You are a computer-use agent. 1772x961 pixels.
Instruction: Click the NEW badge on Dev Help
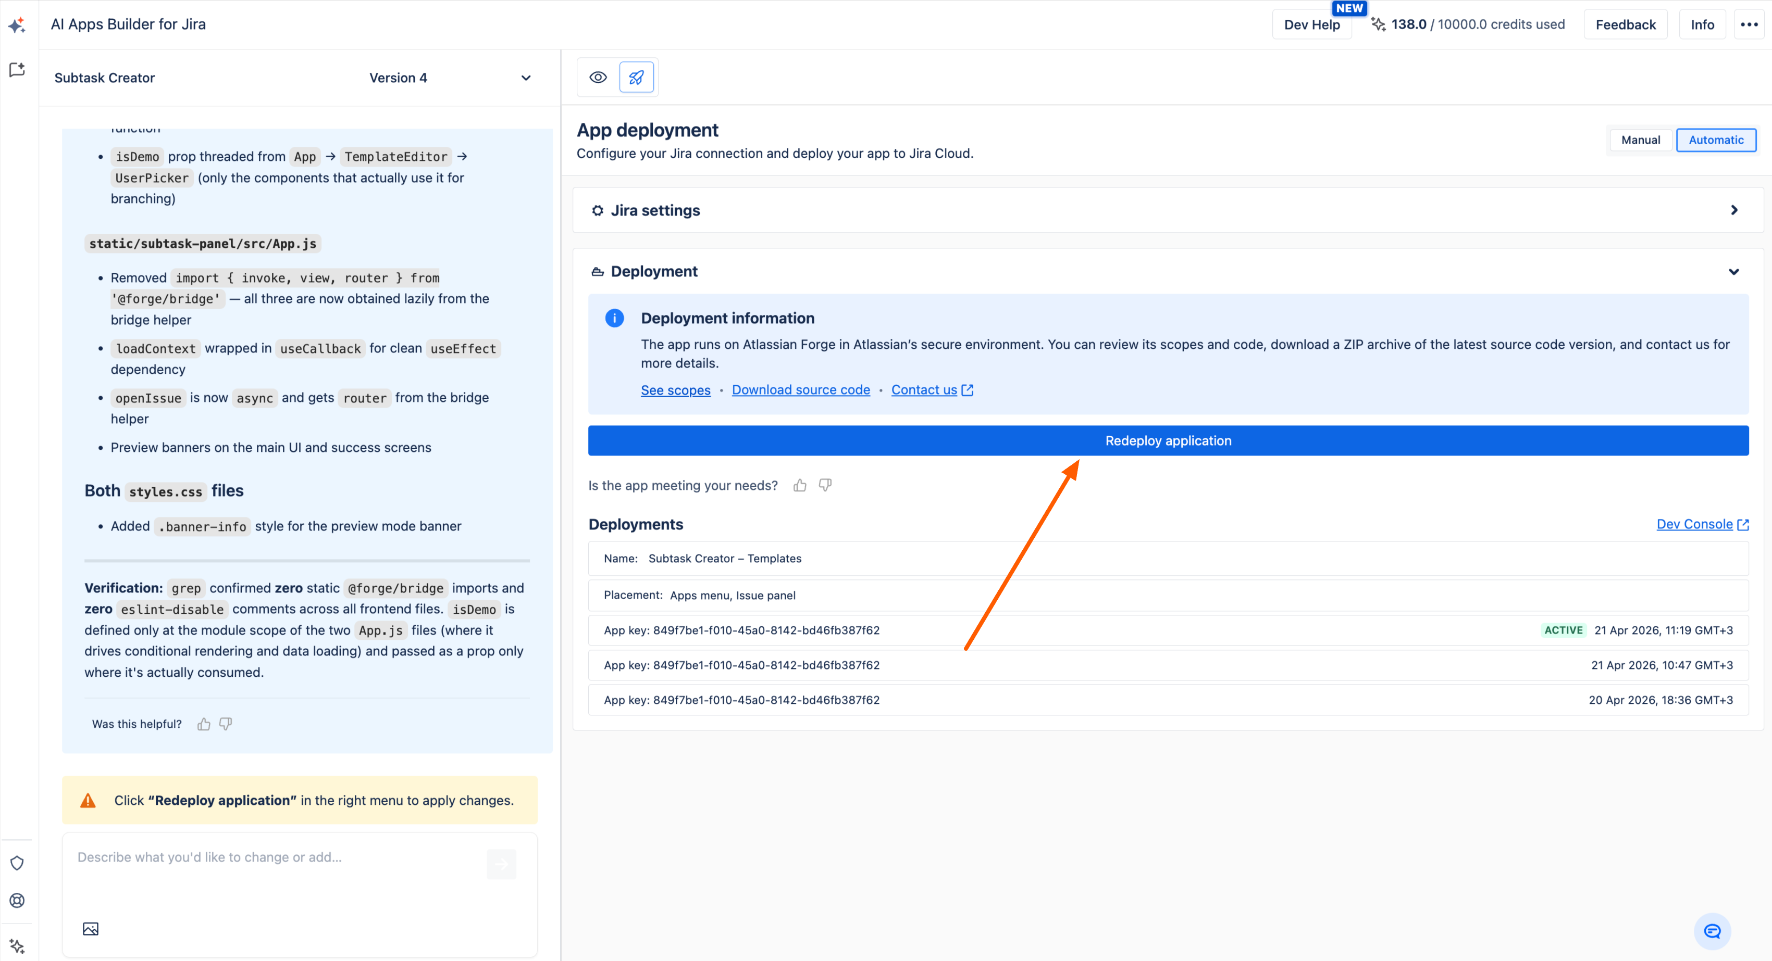(x=1349, y=8)
